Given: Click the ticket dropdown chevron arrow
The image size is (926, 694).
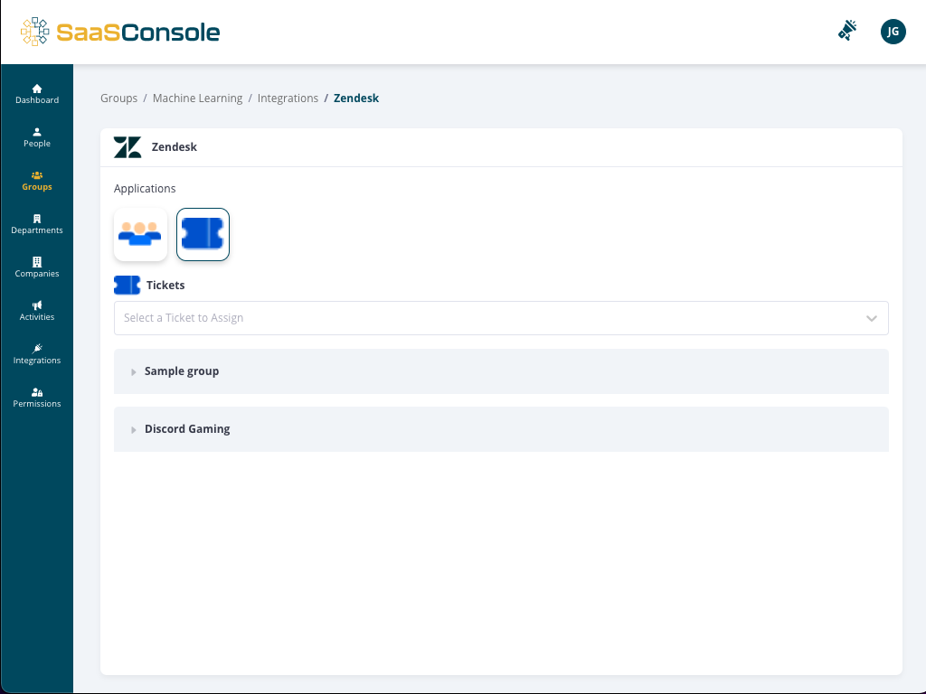Looking at the screenshot, I should [871, 318].
